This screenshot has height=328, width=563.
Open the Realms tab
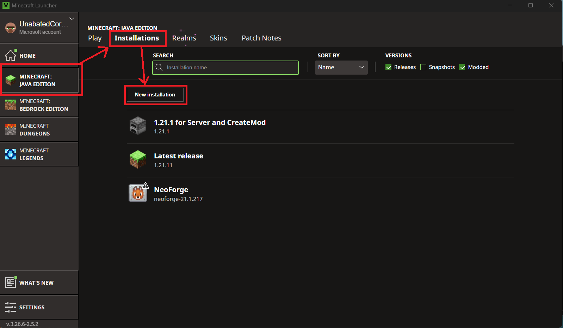tap(184, 38)
